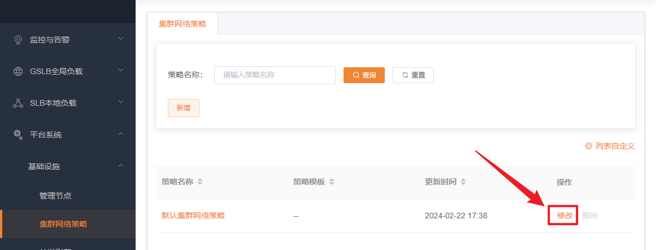Viewport: 656px width, 250px height.
Task: Click the 监控与告警 monitoring icon
Action: coord(18,40)
